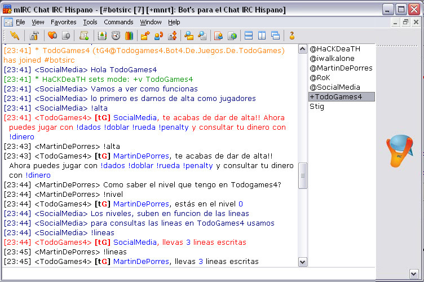This screenshot has width=424, height=282.
Task: Click the chat scrollbar up arrow
Action: point(302,49)
